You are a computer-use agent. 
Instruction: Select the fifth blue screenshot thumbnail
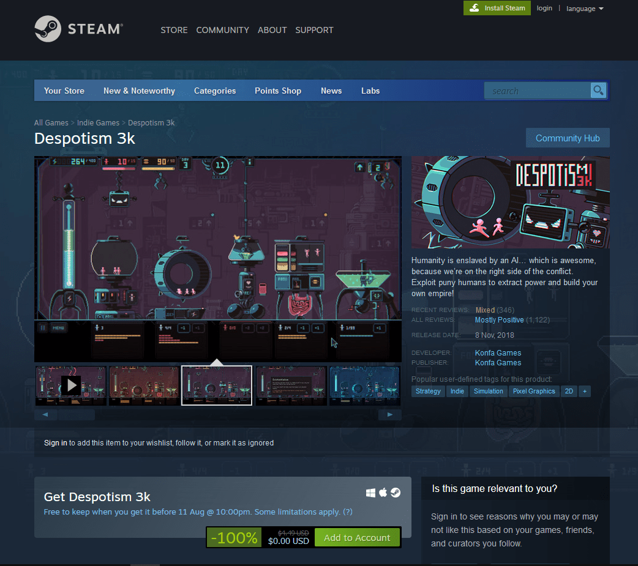pos(364,385)
